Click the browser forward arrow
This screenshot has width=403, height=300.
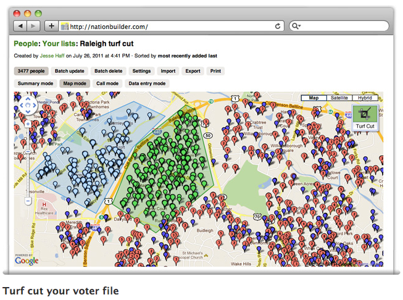(33, 26)
